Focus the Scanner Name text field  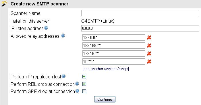(x=140, y=13)
